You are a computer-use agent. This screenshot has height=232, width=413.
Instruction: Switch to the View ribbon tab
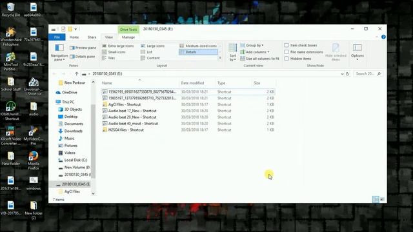(109, 37)
